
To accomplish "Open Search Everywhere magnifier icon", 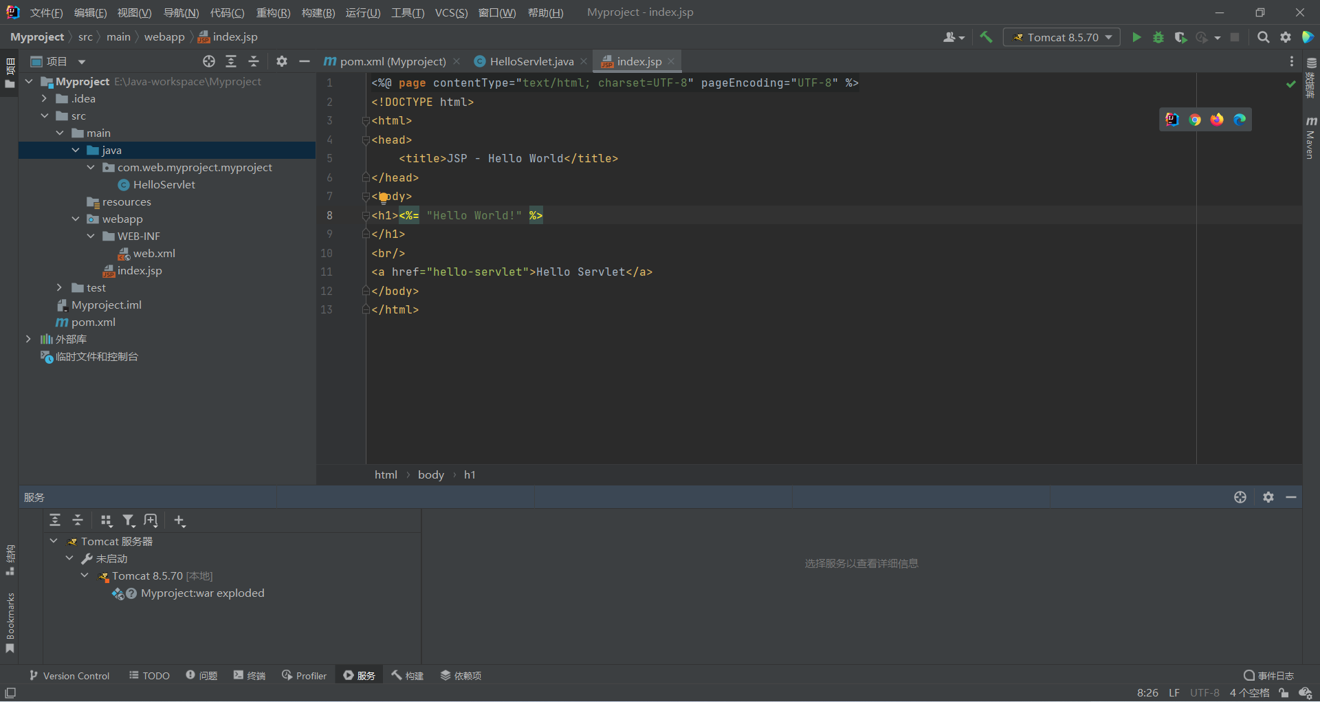I will point(1263,37).
